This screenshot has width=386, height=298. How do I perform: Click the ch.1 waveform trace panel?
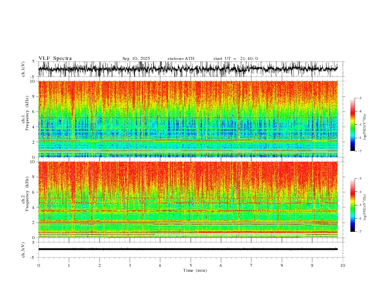tap(191, 69)
